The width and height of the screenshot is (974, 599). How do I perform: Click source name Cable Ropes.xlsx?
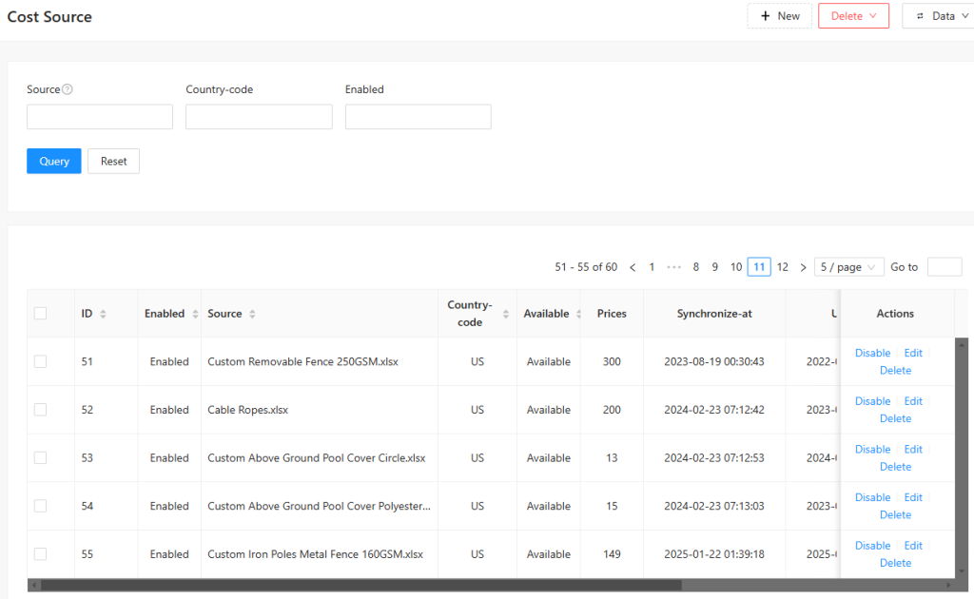(x=248, y=411)
